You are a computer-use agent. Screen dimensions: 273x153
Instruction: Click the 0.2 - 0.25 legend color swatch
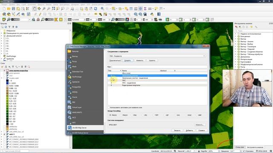point(7,99)
